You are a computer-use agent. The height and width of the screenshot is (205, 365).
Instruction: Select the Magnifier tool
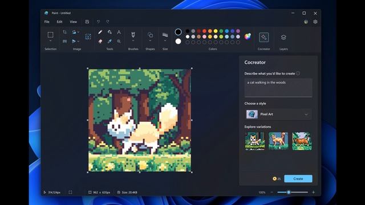[x=119, y=42]
